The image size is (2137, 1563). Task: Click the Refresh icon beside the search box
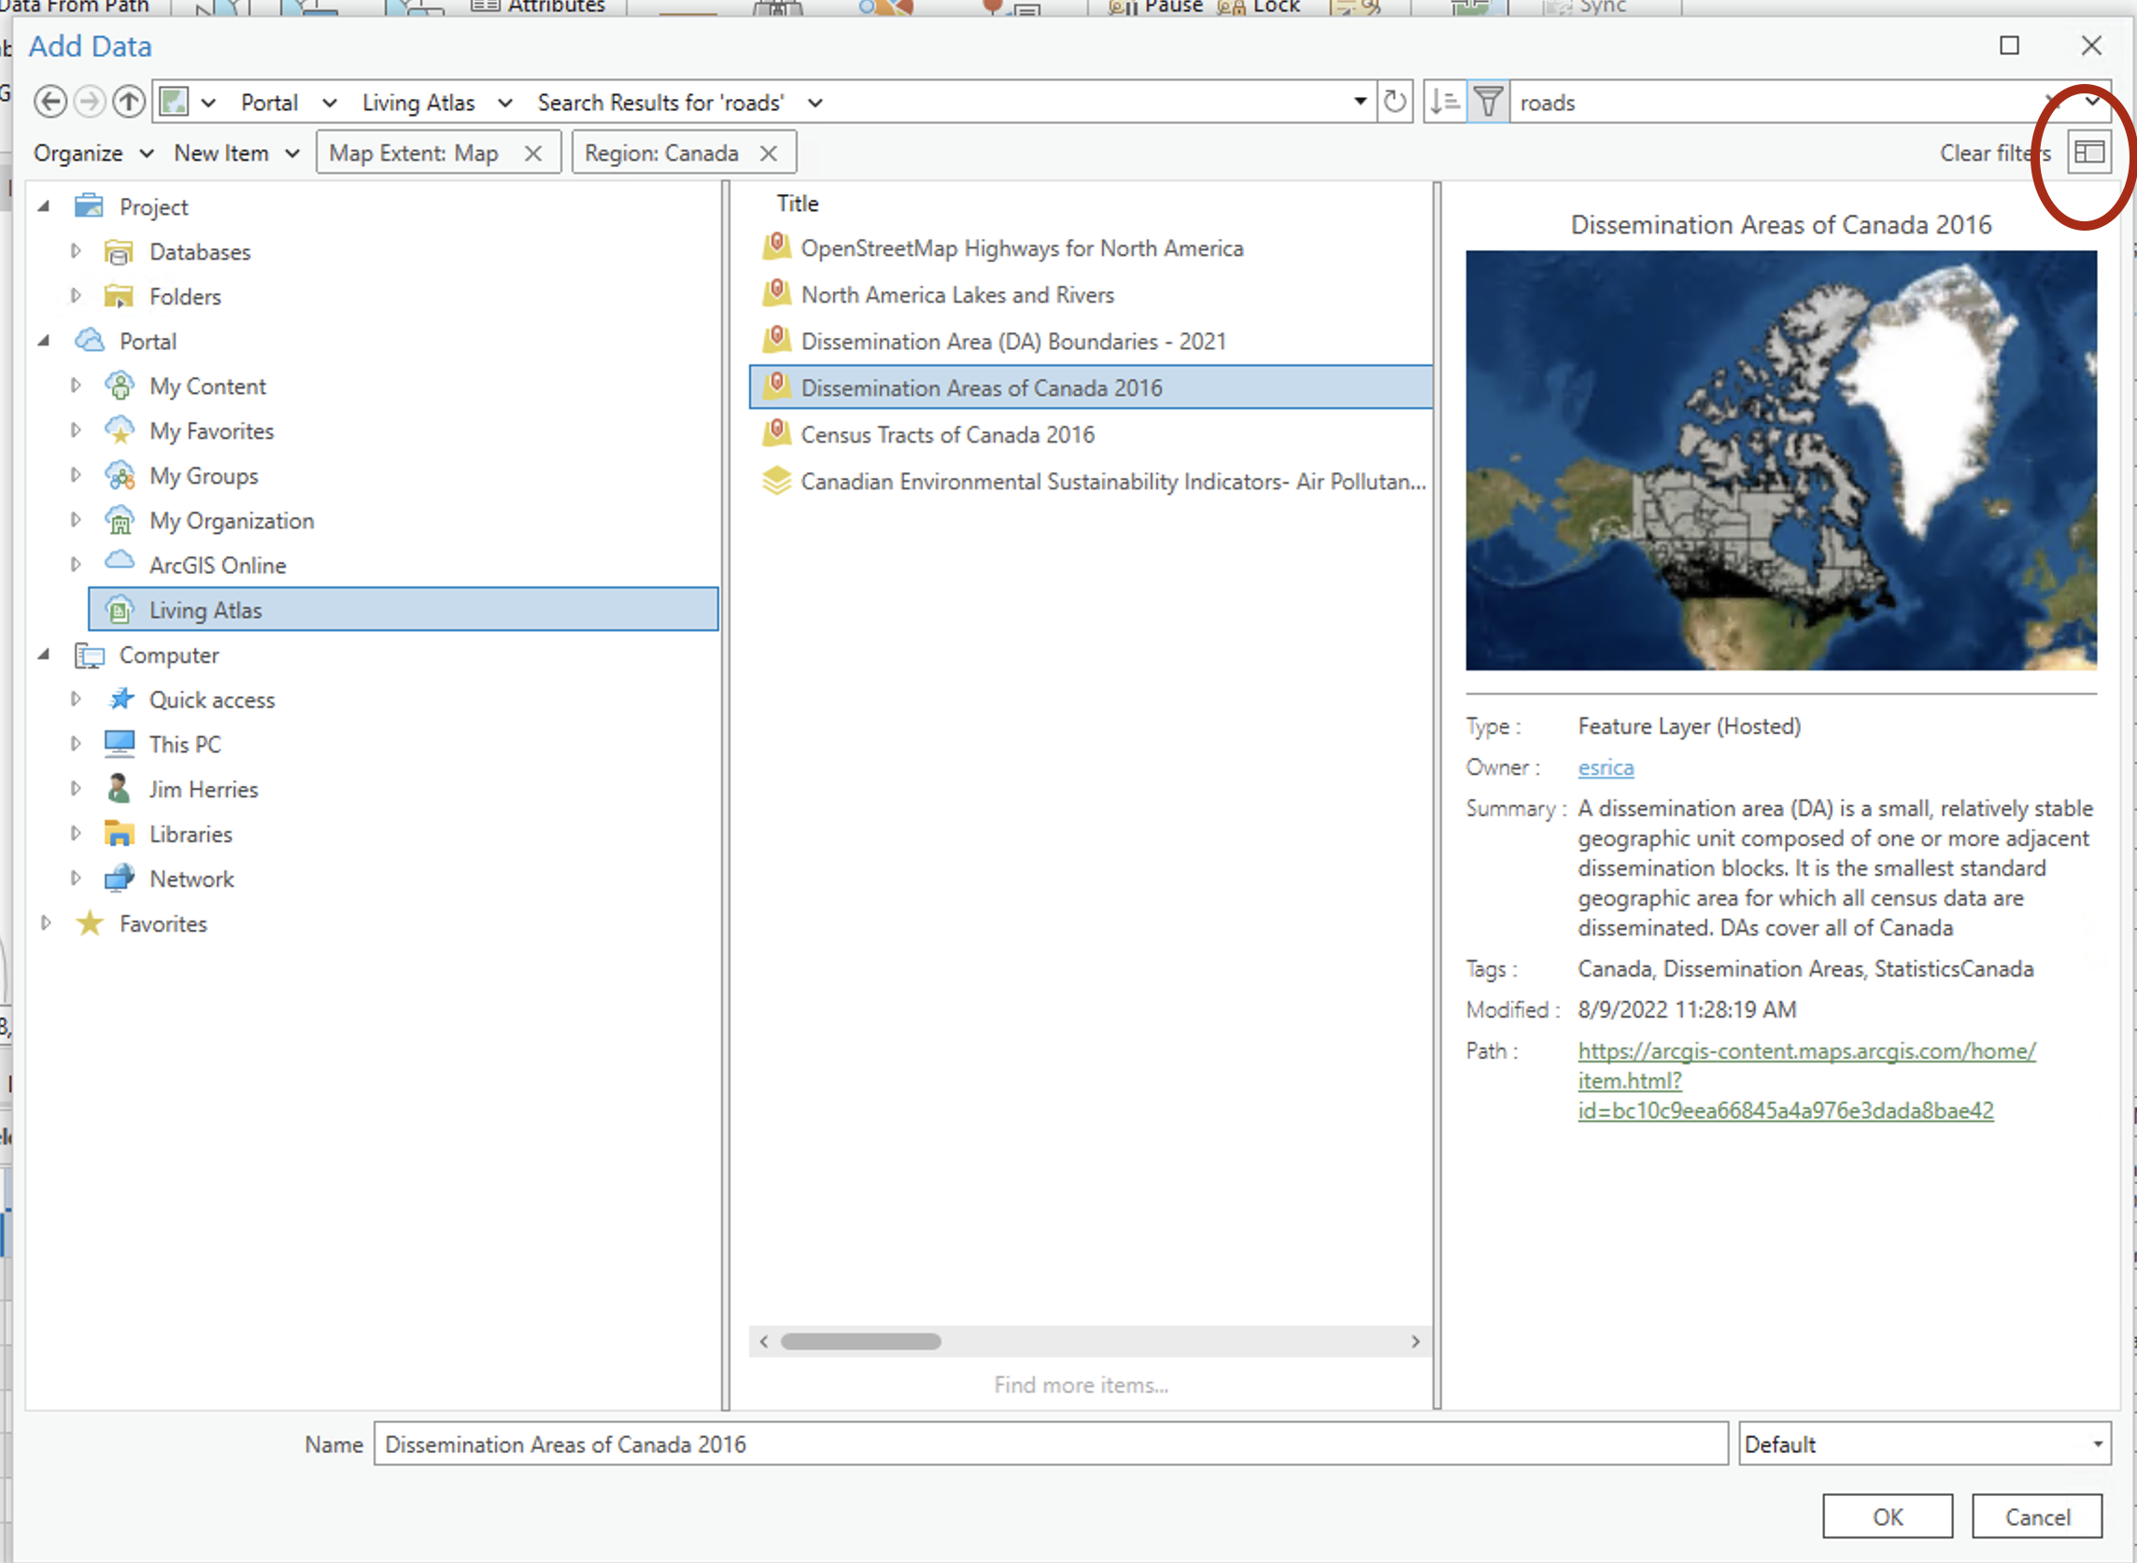coord(1394,101)
